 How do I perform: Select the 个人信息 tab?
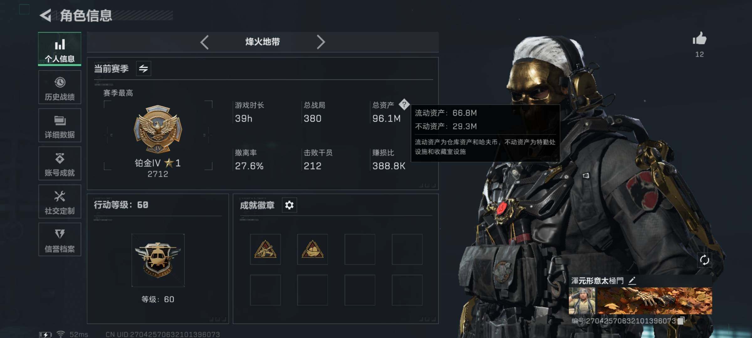tap(60, 49)
